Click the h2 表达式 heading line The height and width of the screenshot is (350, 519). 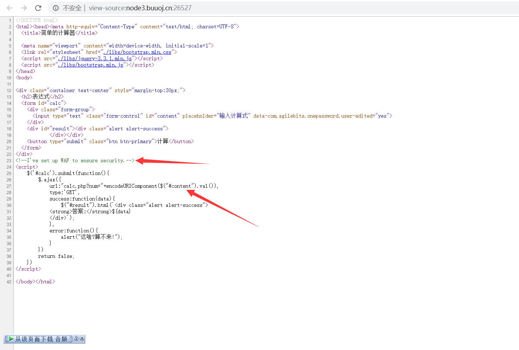pyautogui.click(x=42, y=97)
